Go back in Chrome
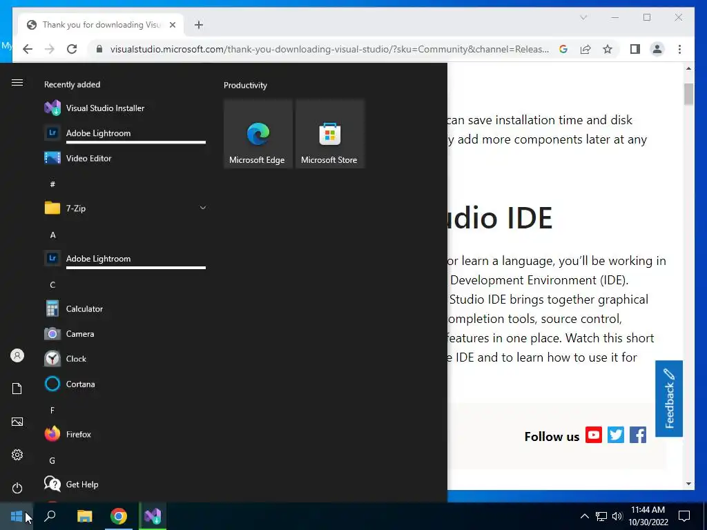 [28, 49]
